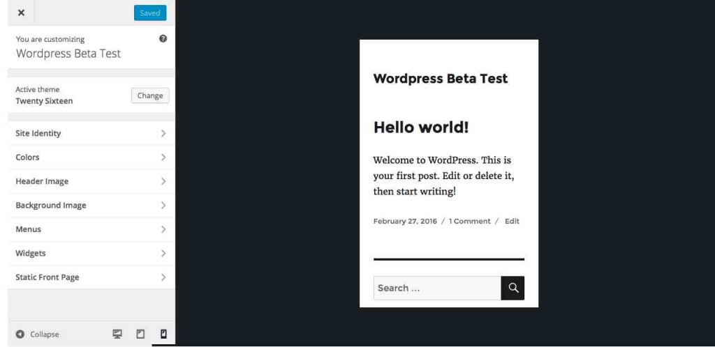Open the Hello world! post title

tap(421, 127)
